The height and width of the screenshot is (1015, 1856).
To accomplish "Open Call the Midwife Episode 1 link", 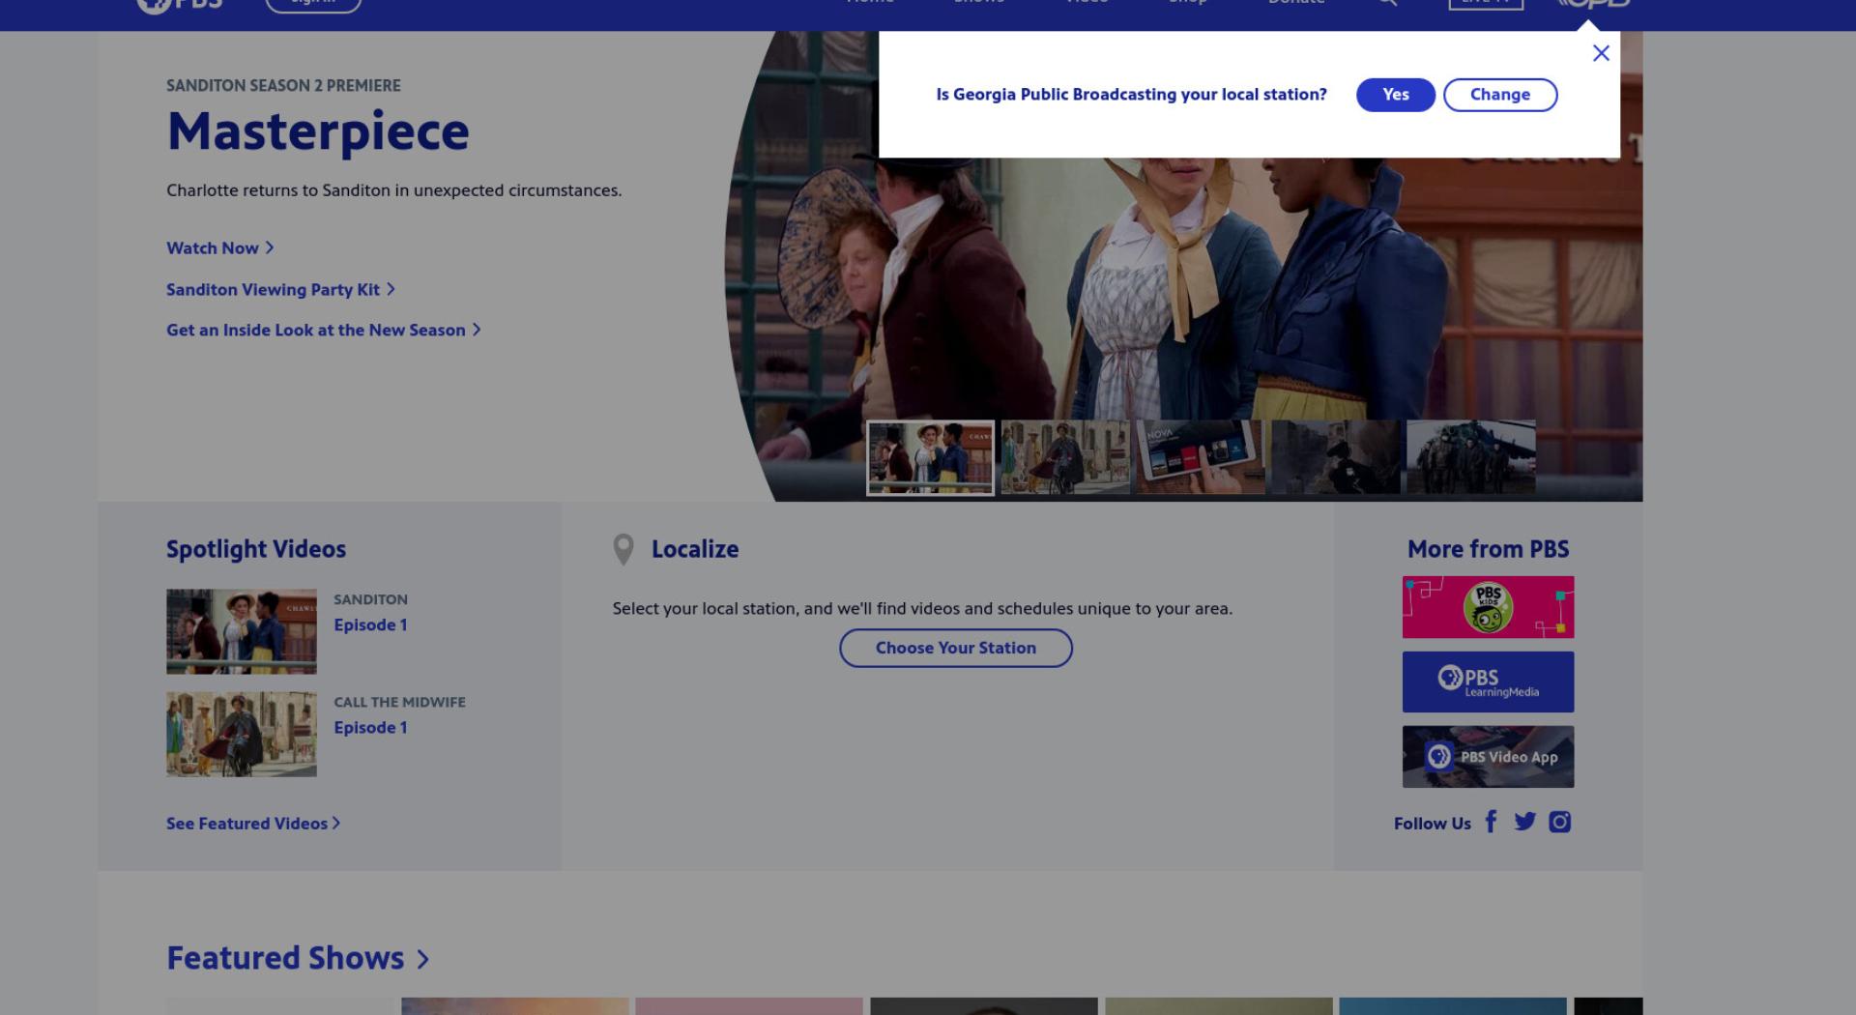I will [x=370, y=727].
